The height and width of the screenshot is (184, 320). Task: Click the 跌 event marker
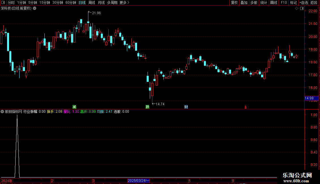147,107
